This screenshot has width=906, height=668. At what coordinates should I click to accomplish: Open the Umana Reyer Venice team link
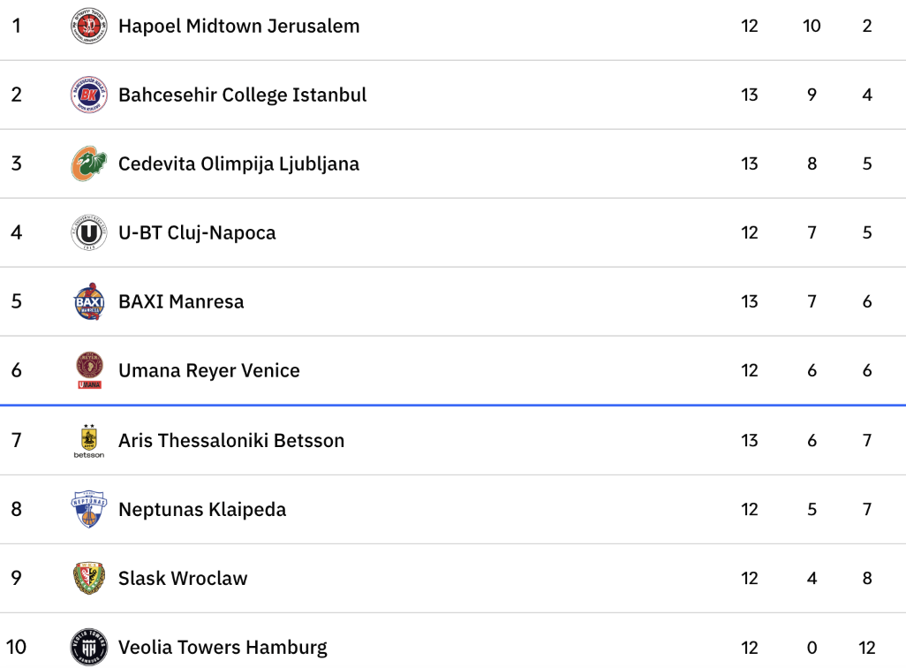(209, 370)
